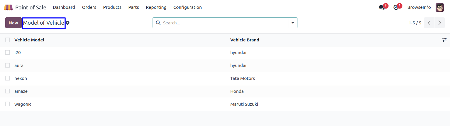Open the Products menu
450x126 pixels.
pos(112,7)
